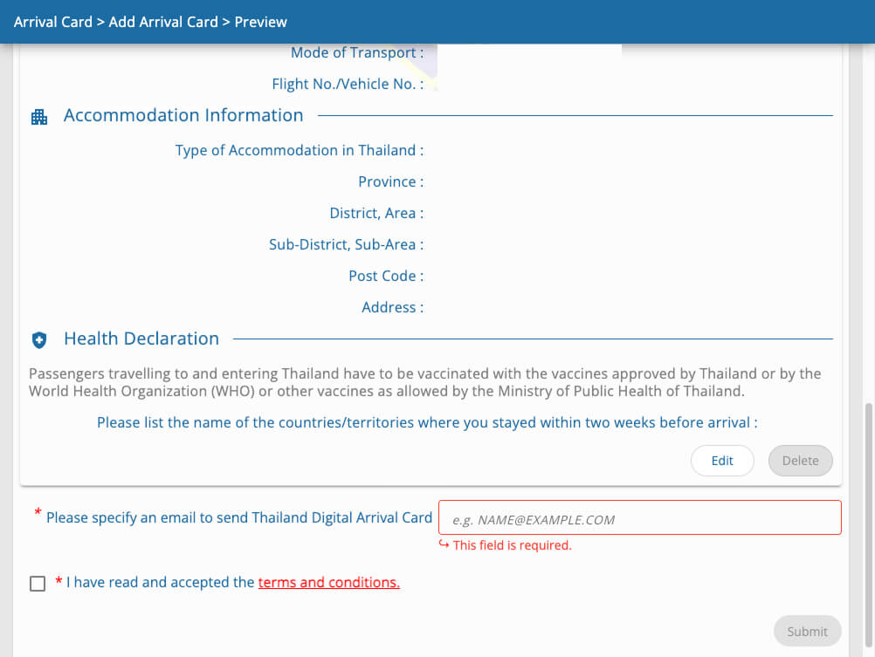
Task: Click the page vertical scrollbar
Action: [868, 524]
